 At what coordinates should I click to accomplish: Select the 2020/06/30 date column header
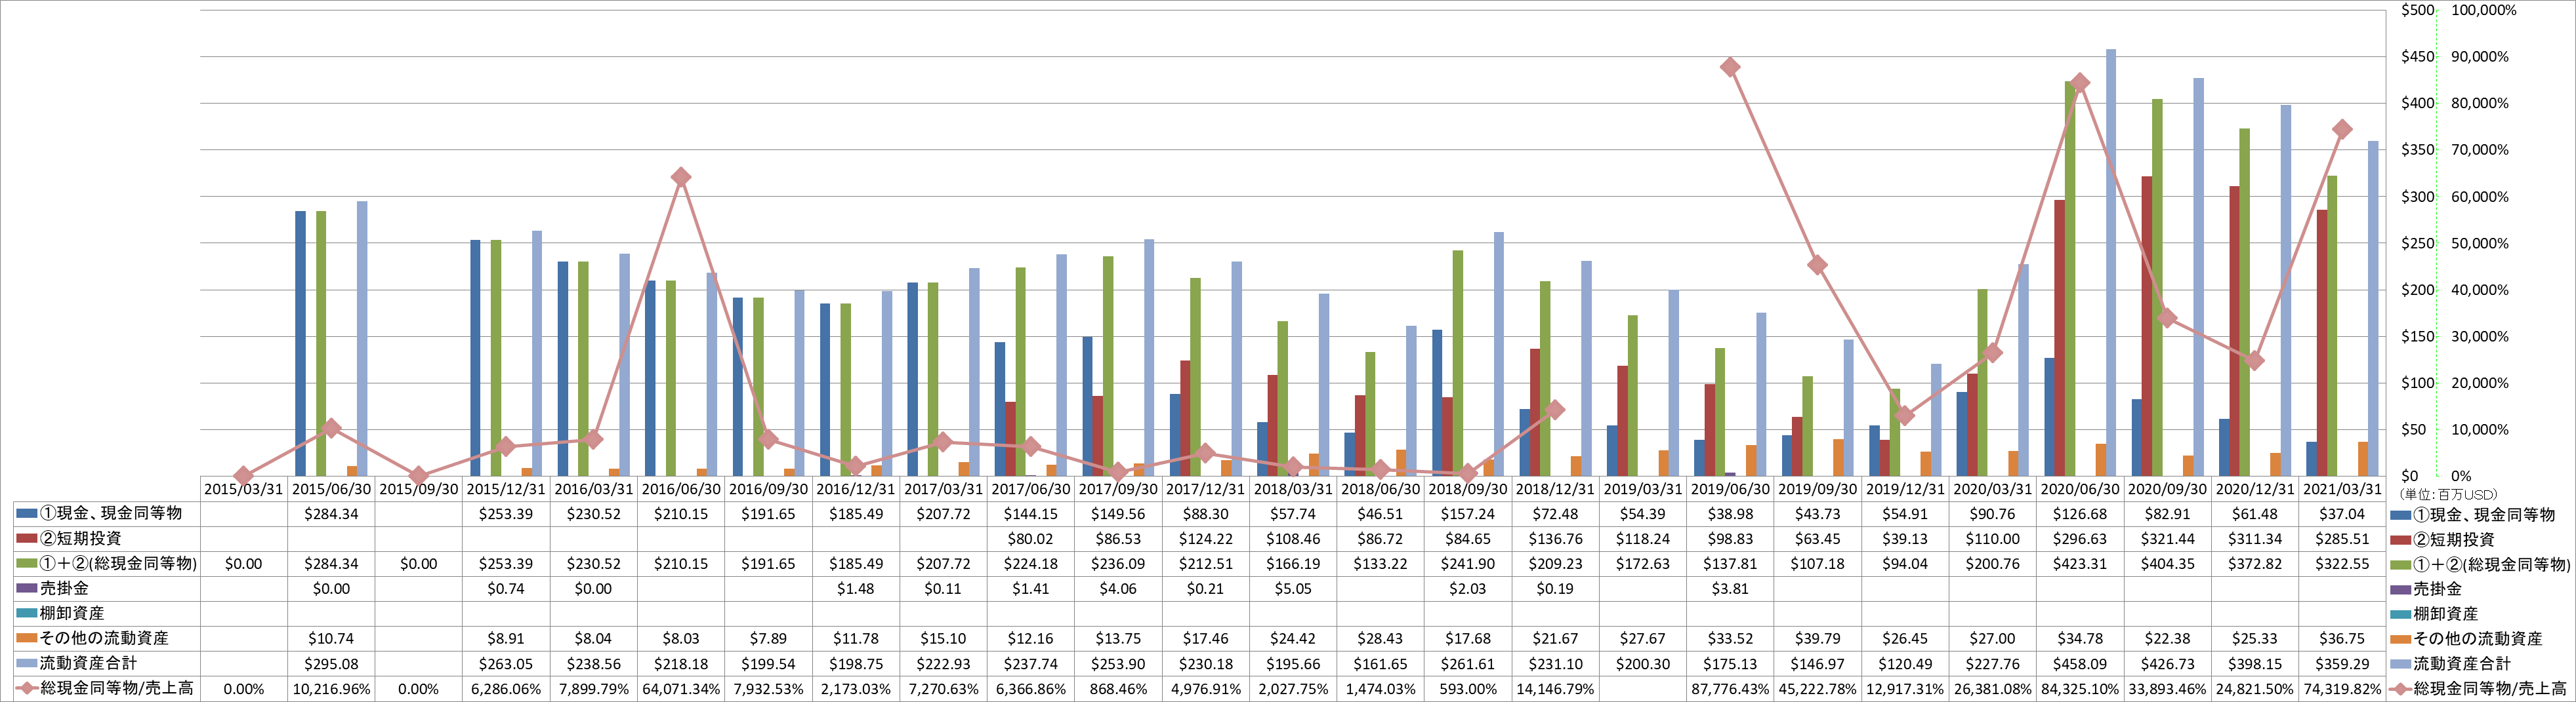click(2080, 490)
